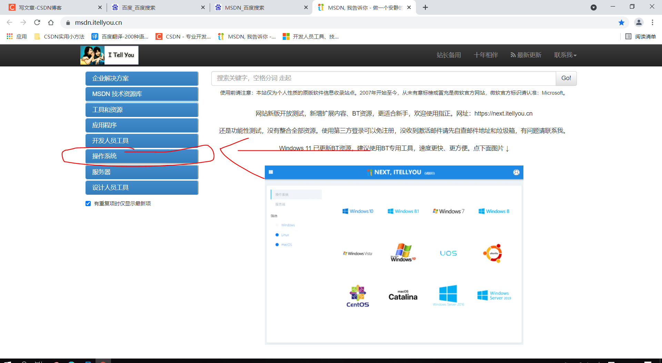Go forward to the next page

tap(23, 22)
